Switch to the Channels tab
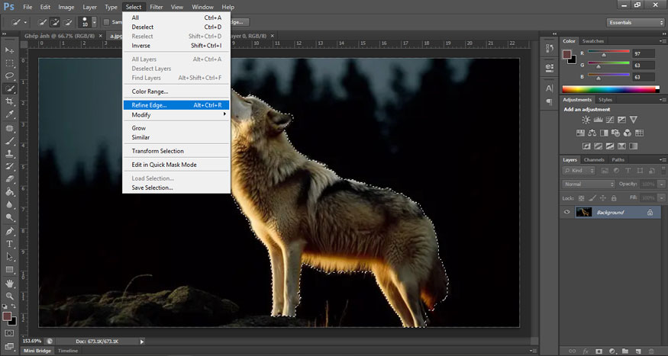The image size is (668, 356). pyautogui.click(x=594, y=159)
